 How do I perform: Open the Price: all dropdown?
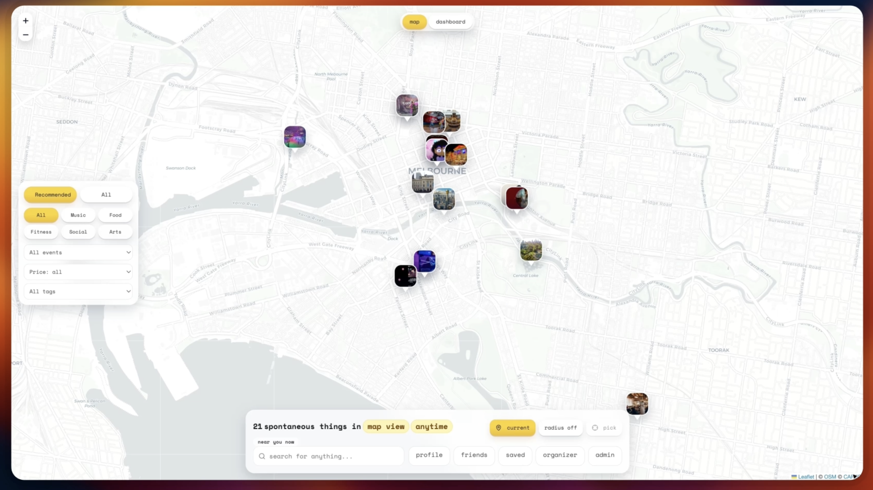coord(78,272)
